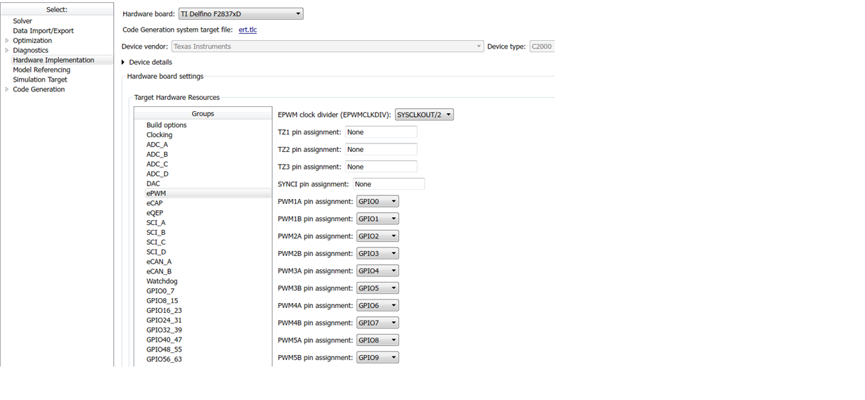This screenshot has height=400, width=865.
Task: Select the GPIO16_23 group
Action: point(164,311)
